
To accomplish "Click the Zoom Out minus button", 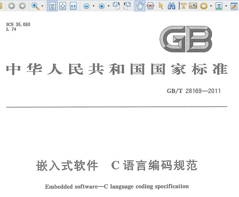I will pos(87,6).
